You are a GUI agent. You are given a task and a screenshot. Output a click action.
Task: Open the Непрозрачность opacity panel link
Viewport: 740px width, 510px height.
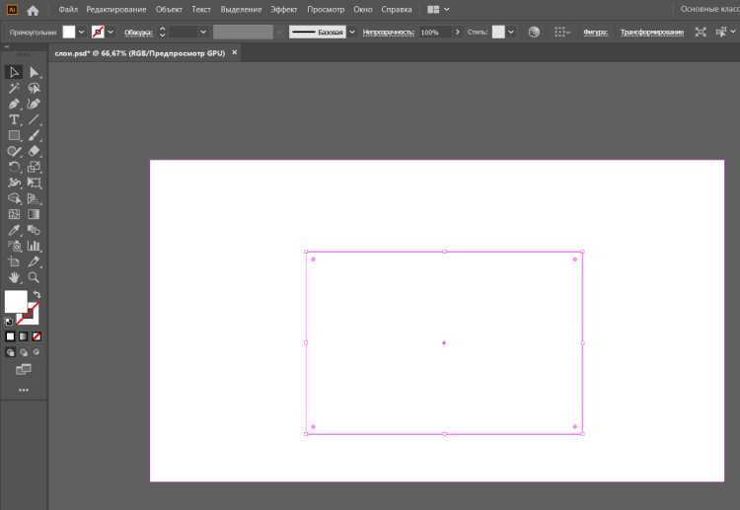click(389, 33)
